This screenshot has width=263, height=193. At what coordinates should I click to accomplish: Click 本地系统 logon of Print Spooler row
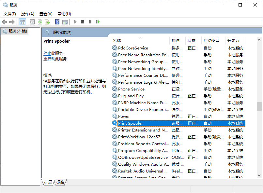235,123
